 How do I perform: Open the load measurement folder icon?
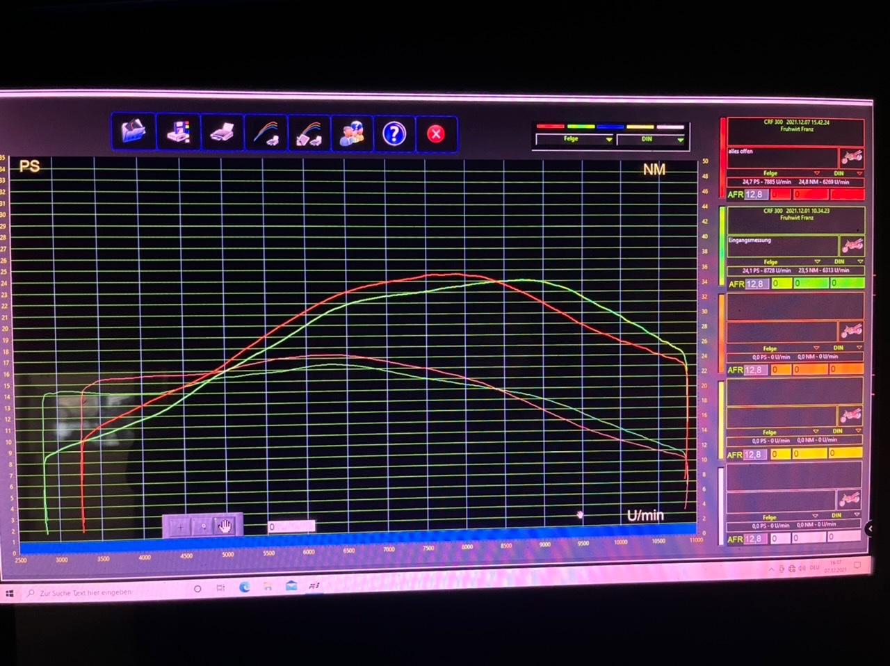[133, 131]
